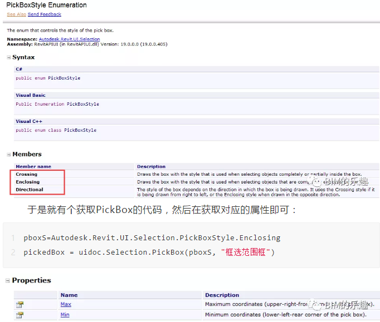Click the pboxS PickBoxStyle.Enclosing code line
The image size is (380, 322).
152,238
